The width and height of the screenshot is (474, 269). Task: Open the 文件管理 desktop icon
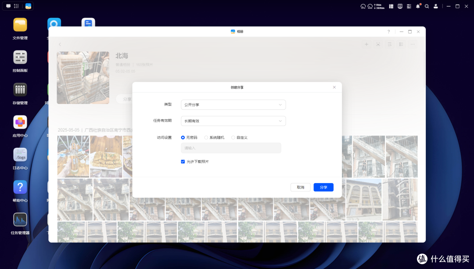[x=20, y=25]
